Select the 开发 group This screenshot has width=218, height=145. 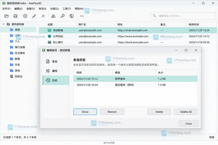click(x=17, y=65)
